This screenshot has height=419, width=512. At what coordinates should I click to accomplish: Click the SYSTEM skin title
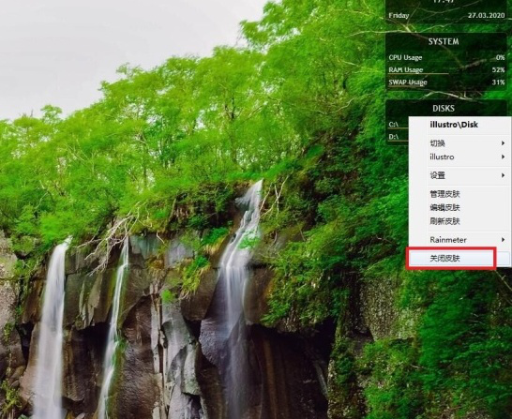[x=444, y=41]
